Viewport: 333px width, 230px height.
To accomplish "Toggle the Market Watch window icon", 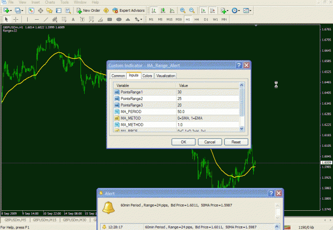I will [x=31, y=11].
